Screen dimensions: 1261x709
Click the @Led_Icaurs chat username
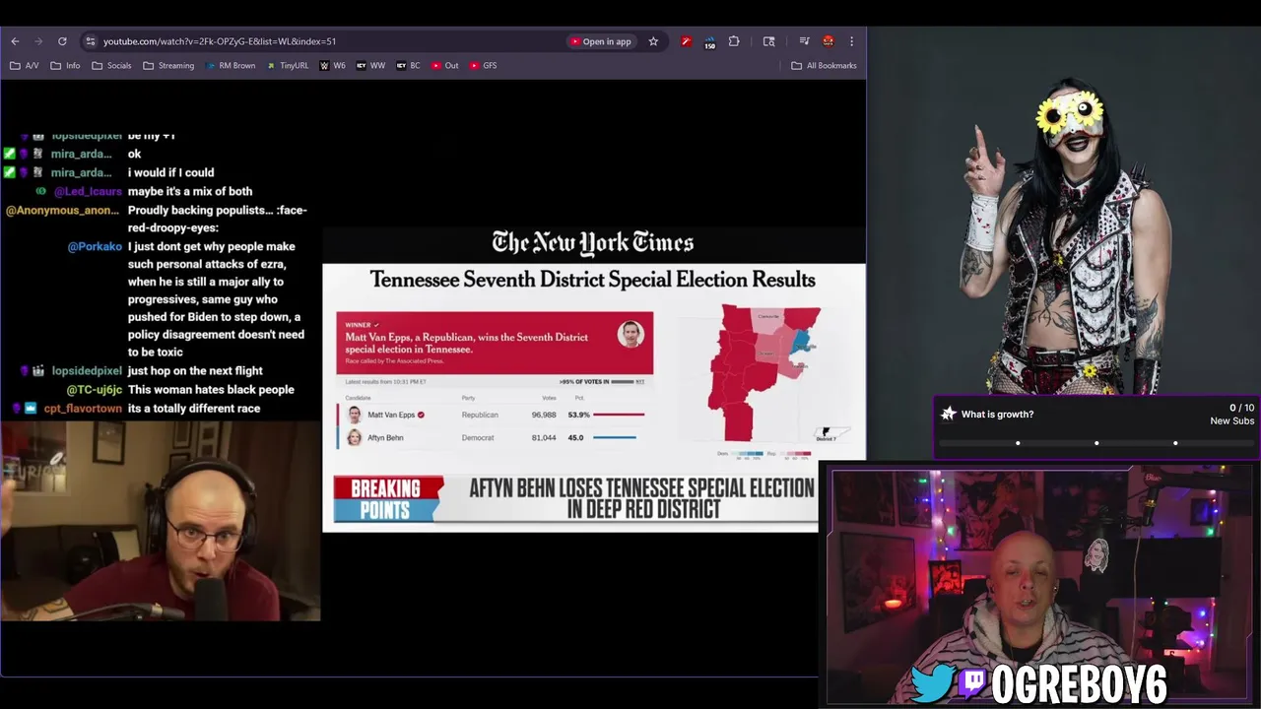(x=88, y=192)
